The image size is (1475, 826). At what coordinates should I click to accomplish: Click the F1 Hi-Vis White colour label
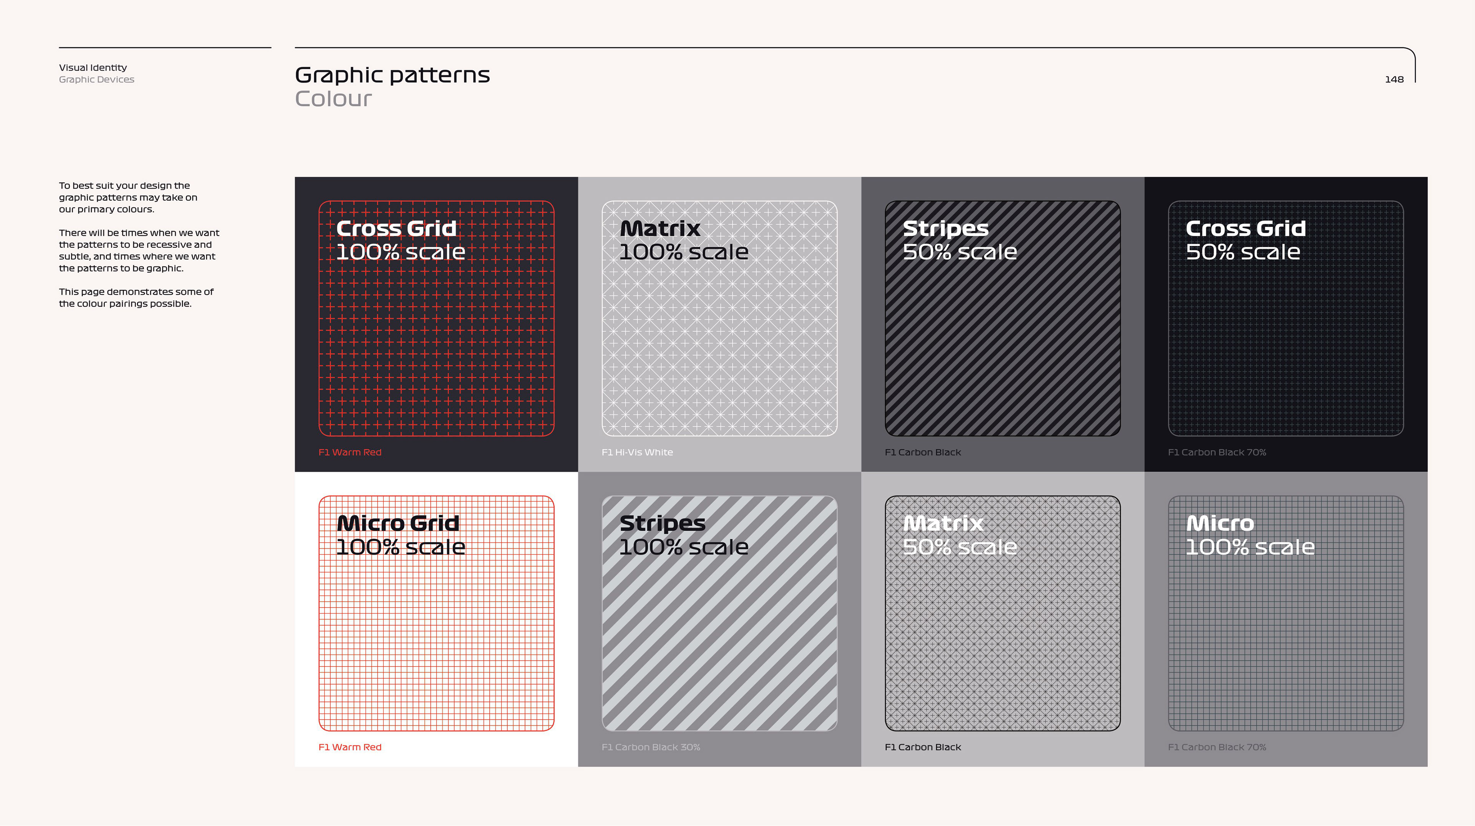[x=637, y=452]
